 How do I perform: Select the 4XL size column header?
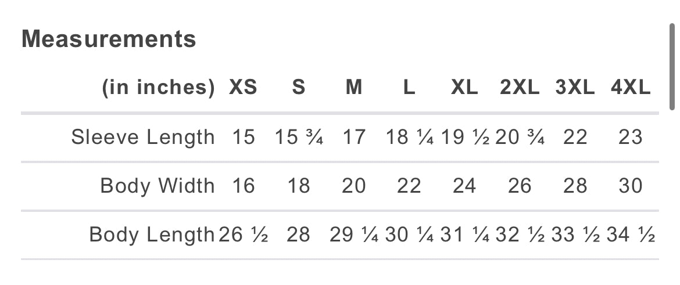click(631, 88)
